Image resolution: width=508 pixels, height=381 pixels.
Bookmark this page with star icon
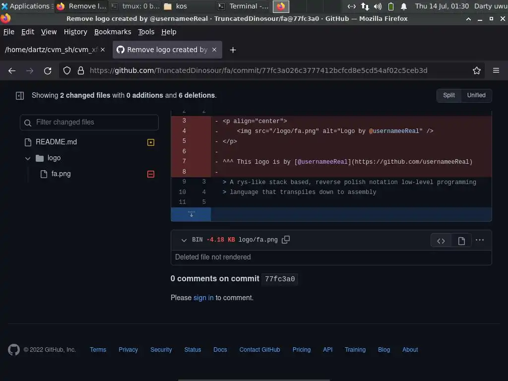(476, 70)
